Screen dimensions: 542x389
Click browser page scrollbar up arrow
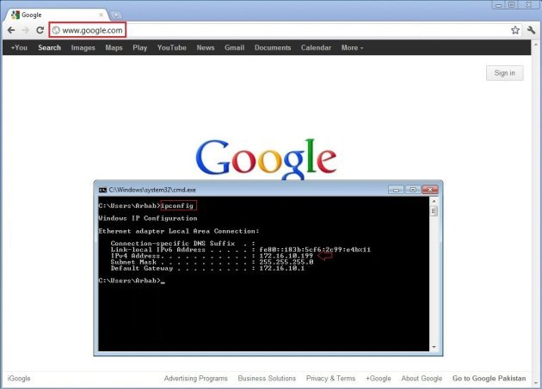click(537, 45)
